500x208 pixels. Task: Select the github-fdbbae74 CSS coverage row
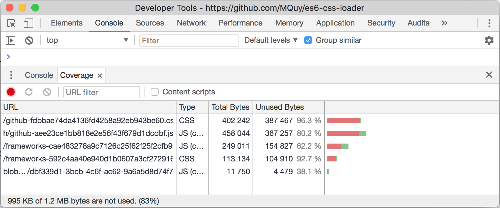coord(88,121)
